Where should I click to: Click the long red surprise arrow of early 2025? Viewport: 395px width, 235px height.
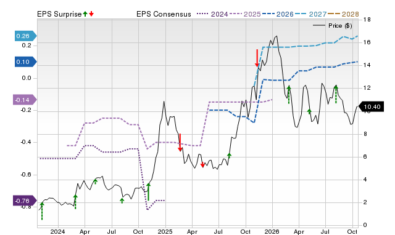(180, 143)
